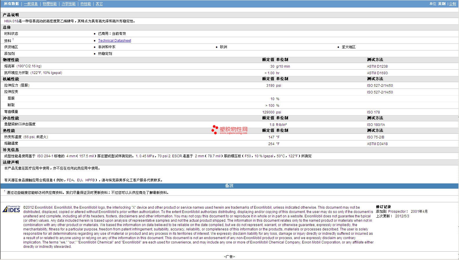The height and width of the screenshot is (260, 459).
Task: Click the 悬臂梁缺口冲击强度 row label
Action: point(20,124)
